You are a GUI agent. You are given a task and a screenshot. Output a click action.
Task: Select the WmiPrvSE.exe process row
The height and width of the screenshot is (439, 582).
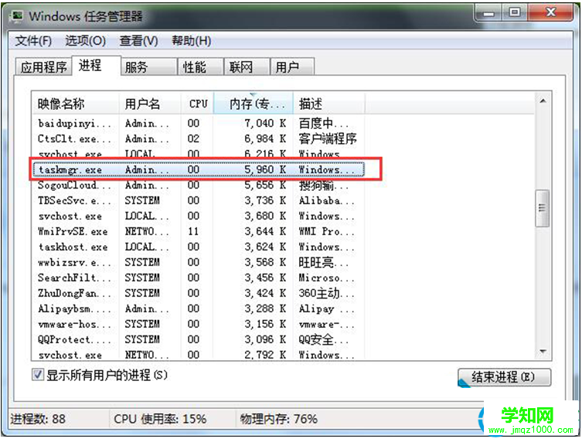199,232
